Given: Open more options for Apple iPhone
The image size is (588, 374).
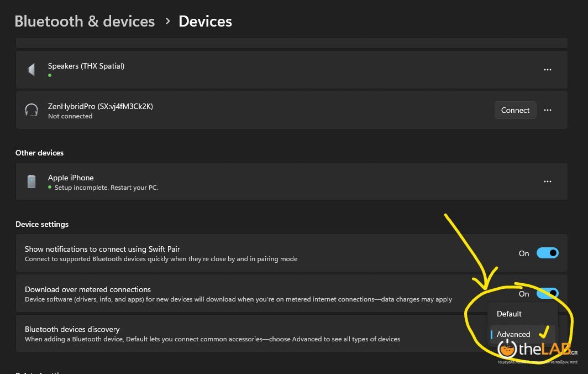Looking at the screenshot, I should pos(548,181).
